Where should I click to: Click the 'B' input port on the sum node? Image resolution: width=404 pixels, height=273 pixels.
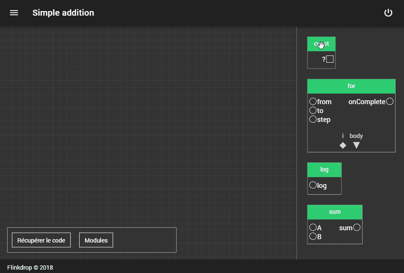tap(313, 236)
